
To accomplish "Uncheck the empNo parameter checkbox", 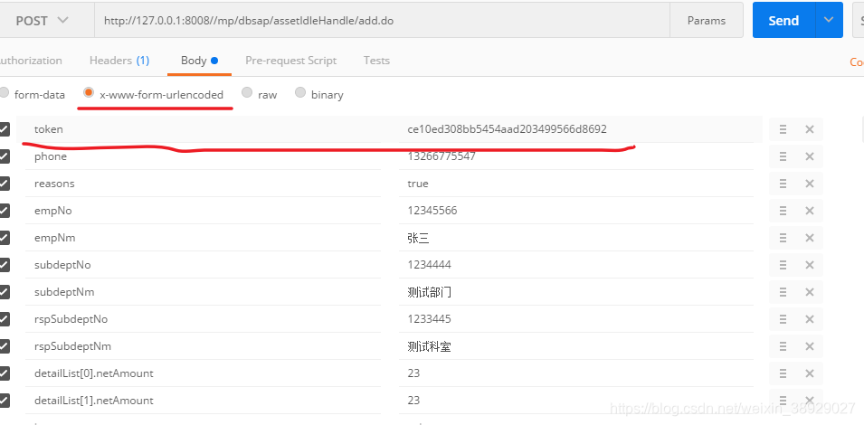I will tap(4, 211).
